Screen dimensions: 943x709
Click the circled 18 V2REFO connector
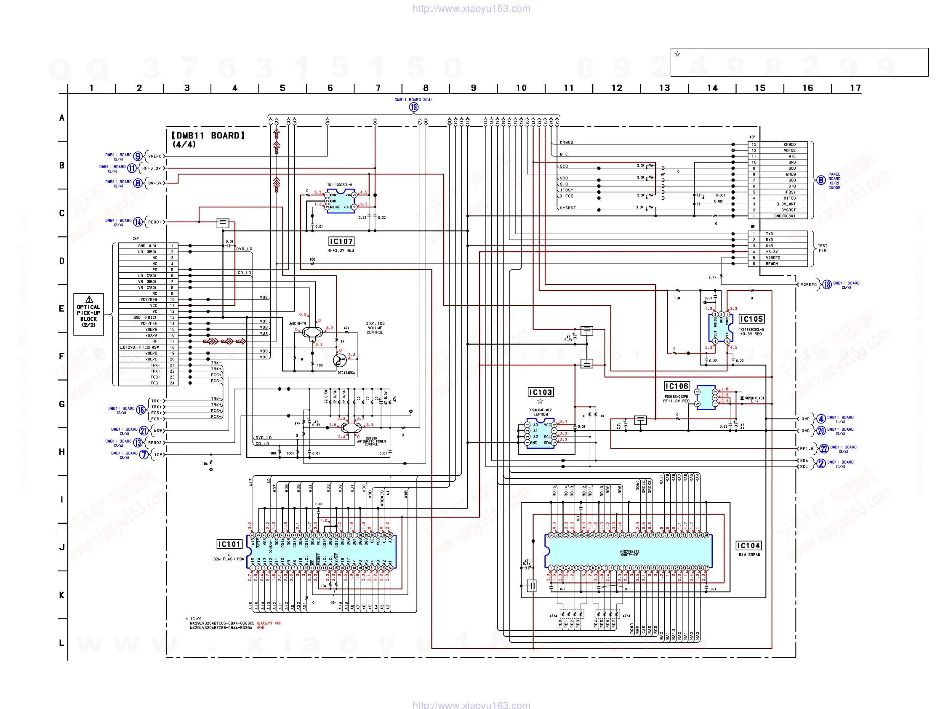coord(827,285)
